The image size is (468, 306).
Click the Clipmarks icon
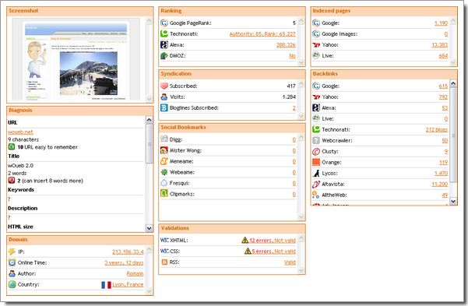(x=164, y=194)
